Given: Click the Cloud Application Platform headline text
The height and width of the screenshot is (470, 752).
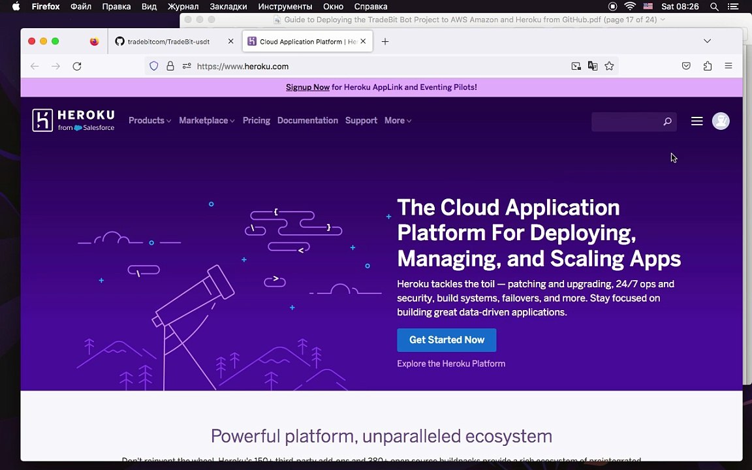Looking at the screenshot, I should point(539,233).
